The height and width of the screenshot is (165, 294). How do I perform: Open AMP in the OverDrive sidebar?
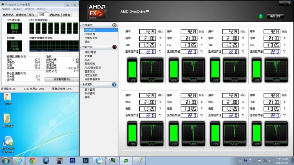point(87,60)
